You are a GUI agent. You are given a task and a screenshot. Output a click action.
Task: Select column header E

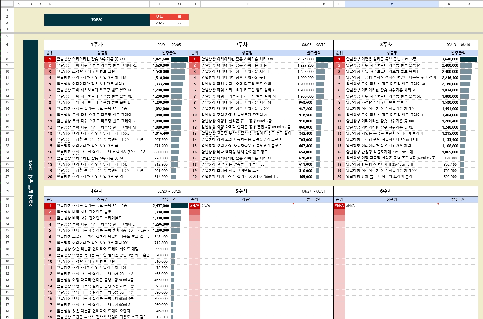[x=102, y=4]
